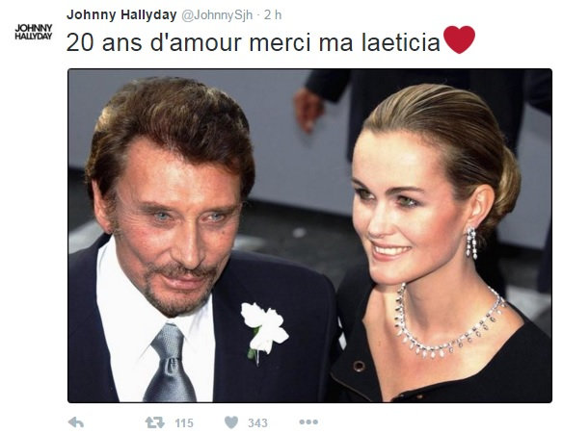This screenshot has width=562, height=434.
Task: Open the three-dot more options menu
Action: (308, 422)
